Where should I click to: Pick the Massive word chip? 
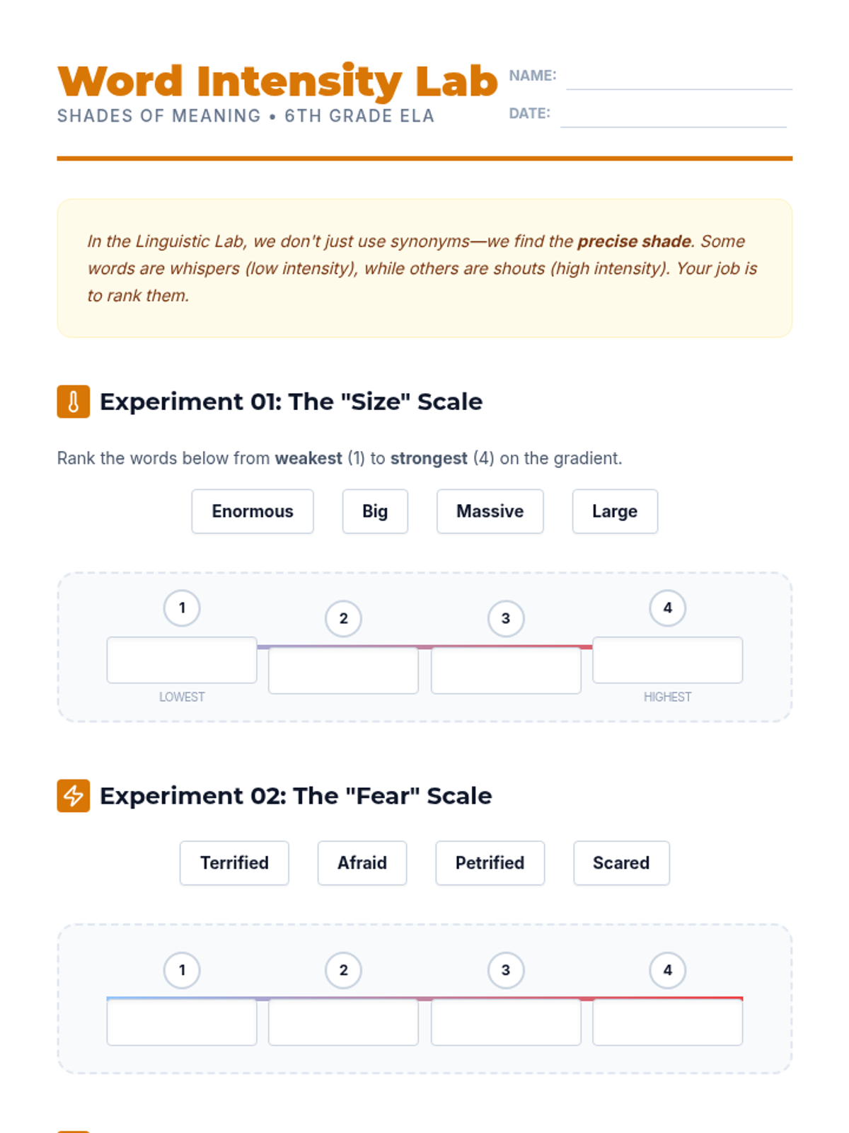[490, 511]
